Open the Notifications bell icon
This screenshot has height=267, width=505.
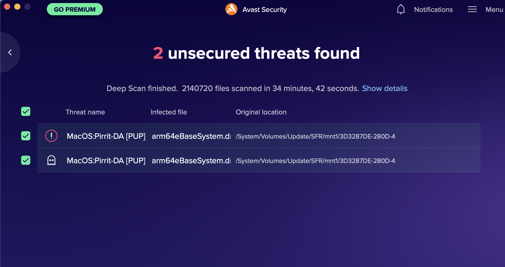pyautogui.click(x=401, y=9)
